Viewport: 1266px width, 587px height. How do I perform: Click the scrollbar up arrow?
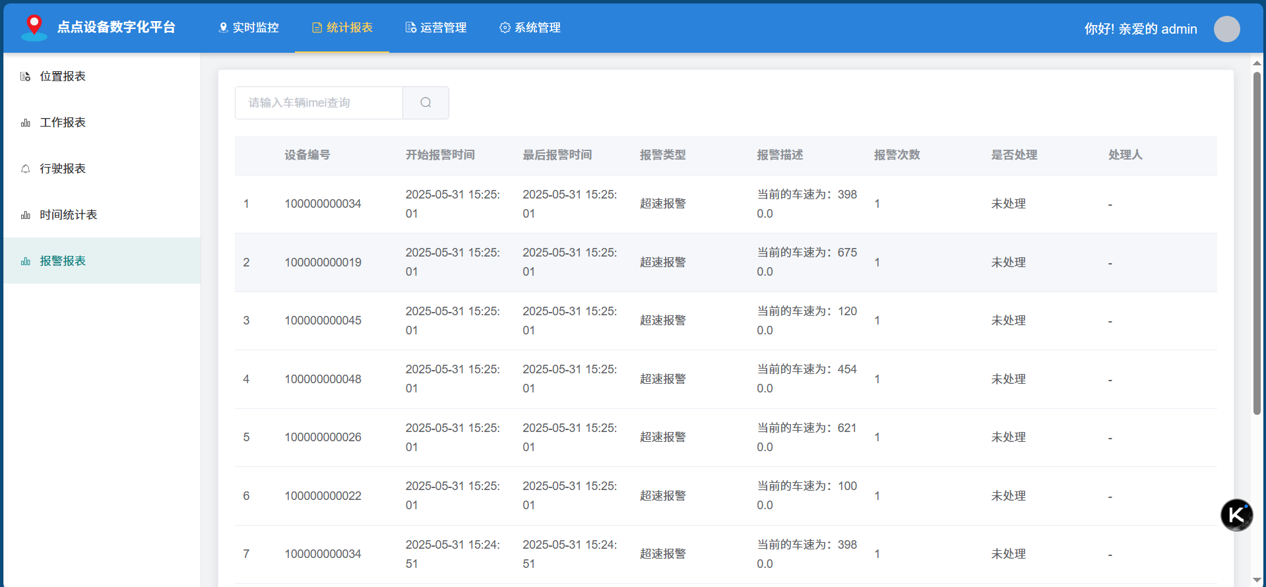[x=1257, y=63]
